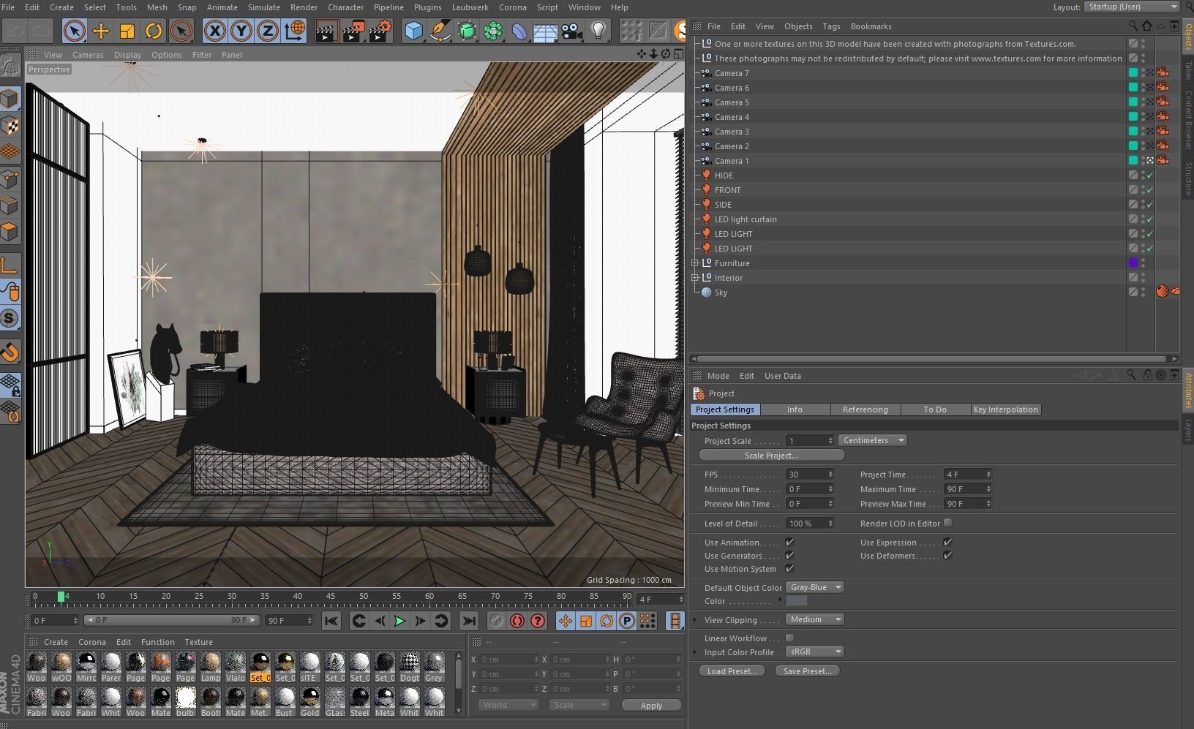Switch to the Info tab

click(x=795, y=409)
